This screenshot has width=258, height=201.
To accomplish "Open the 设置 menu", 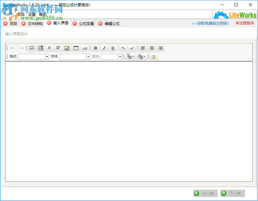I will coord(31,14).
